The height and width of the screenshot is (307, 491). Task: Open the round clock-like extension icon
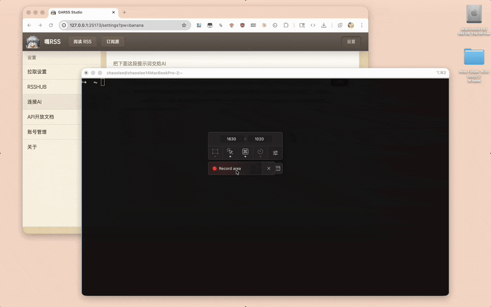(275, 25)
